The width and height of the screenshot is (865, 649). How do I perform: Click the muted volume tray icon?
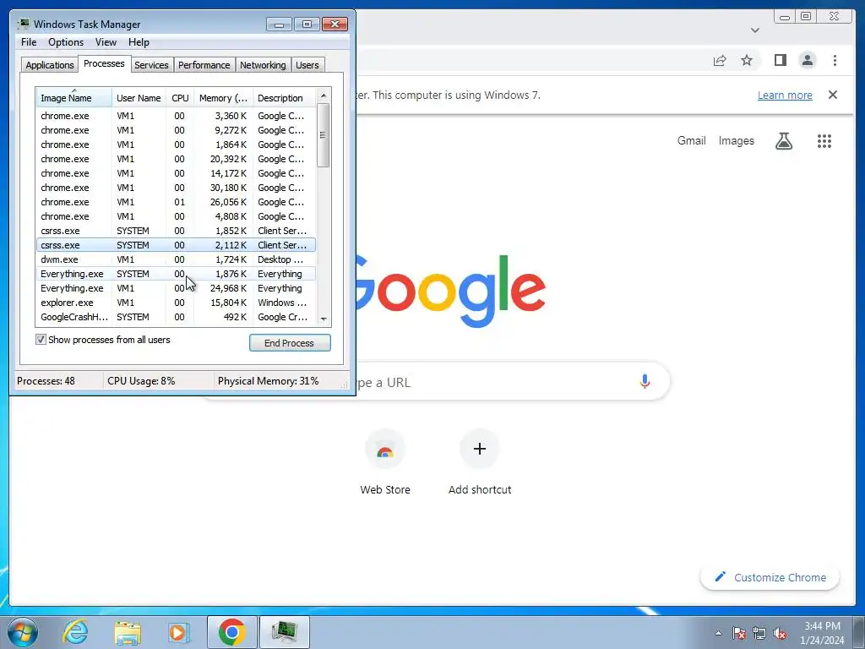780,633
